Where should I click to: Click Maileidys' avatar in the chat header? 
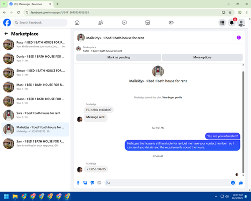81,38
